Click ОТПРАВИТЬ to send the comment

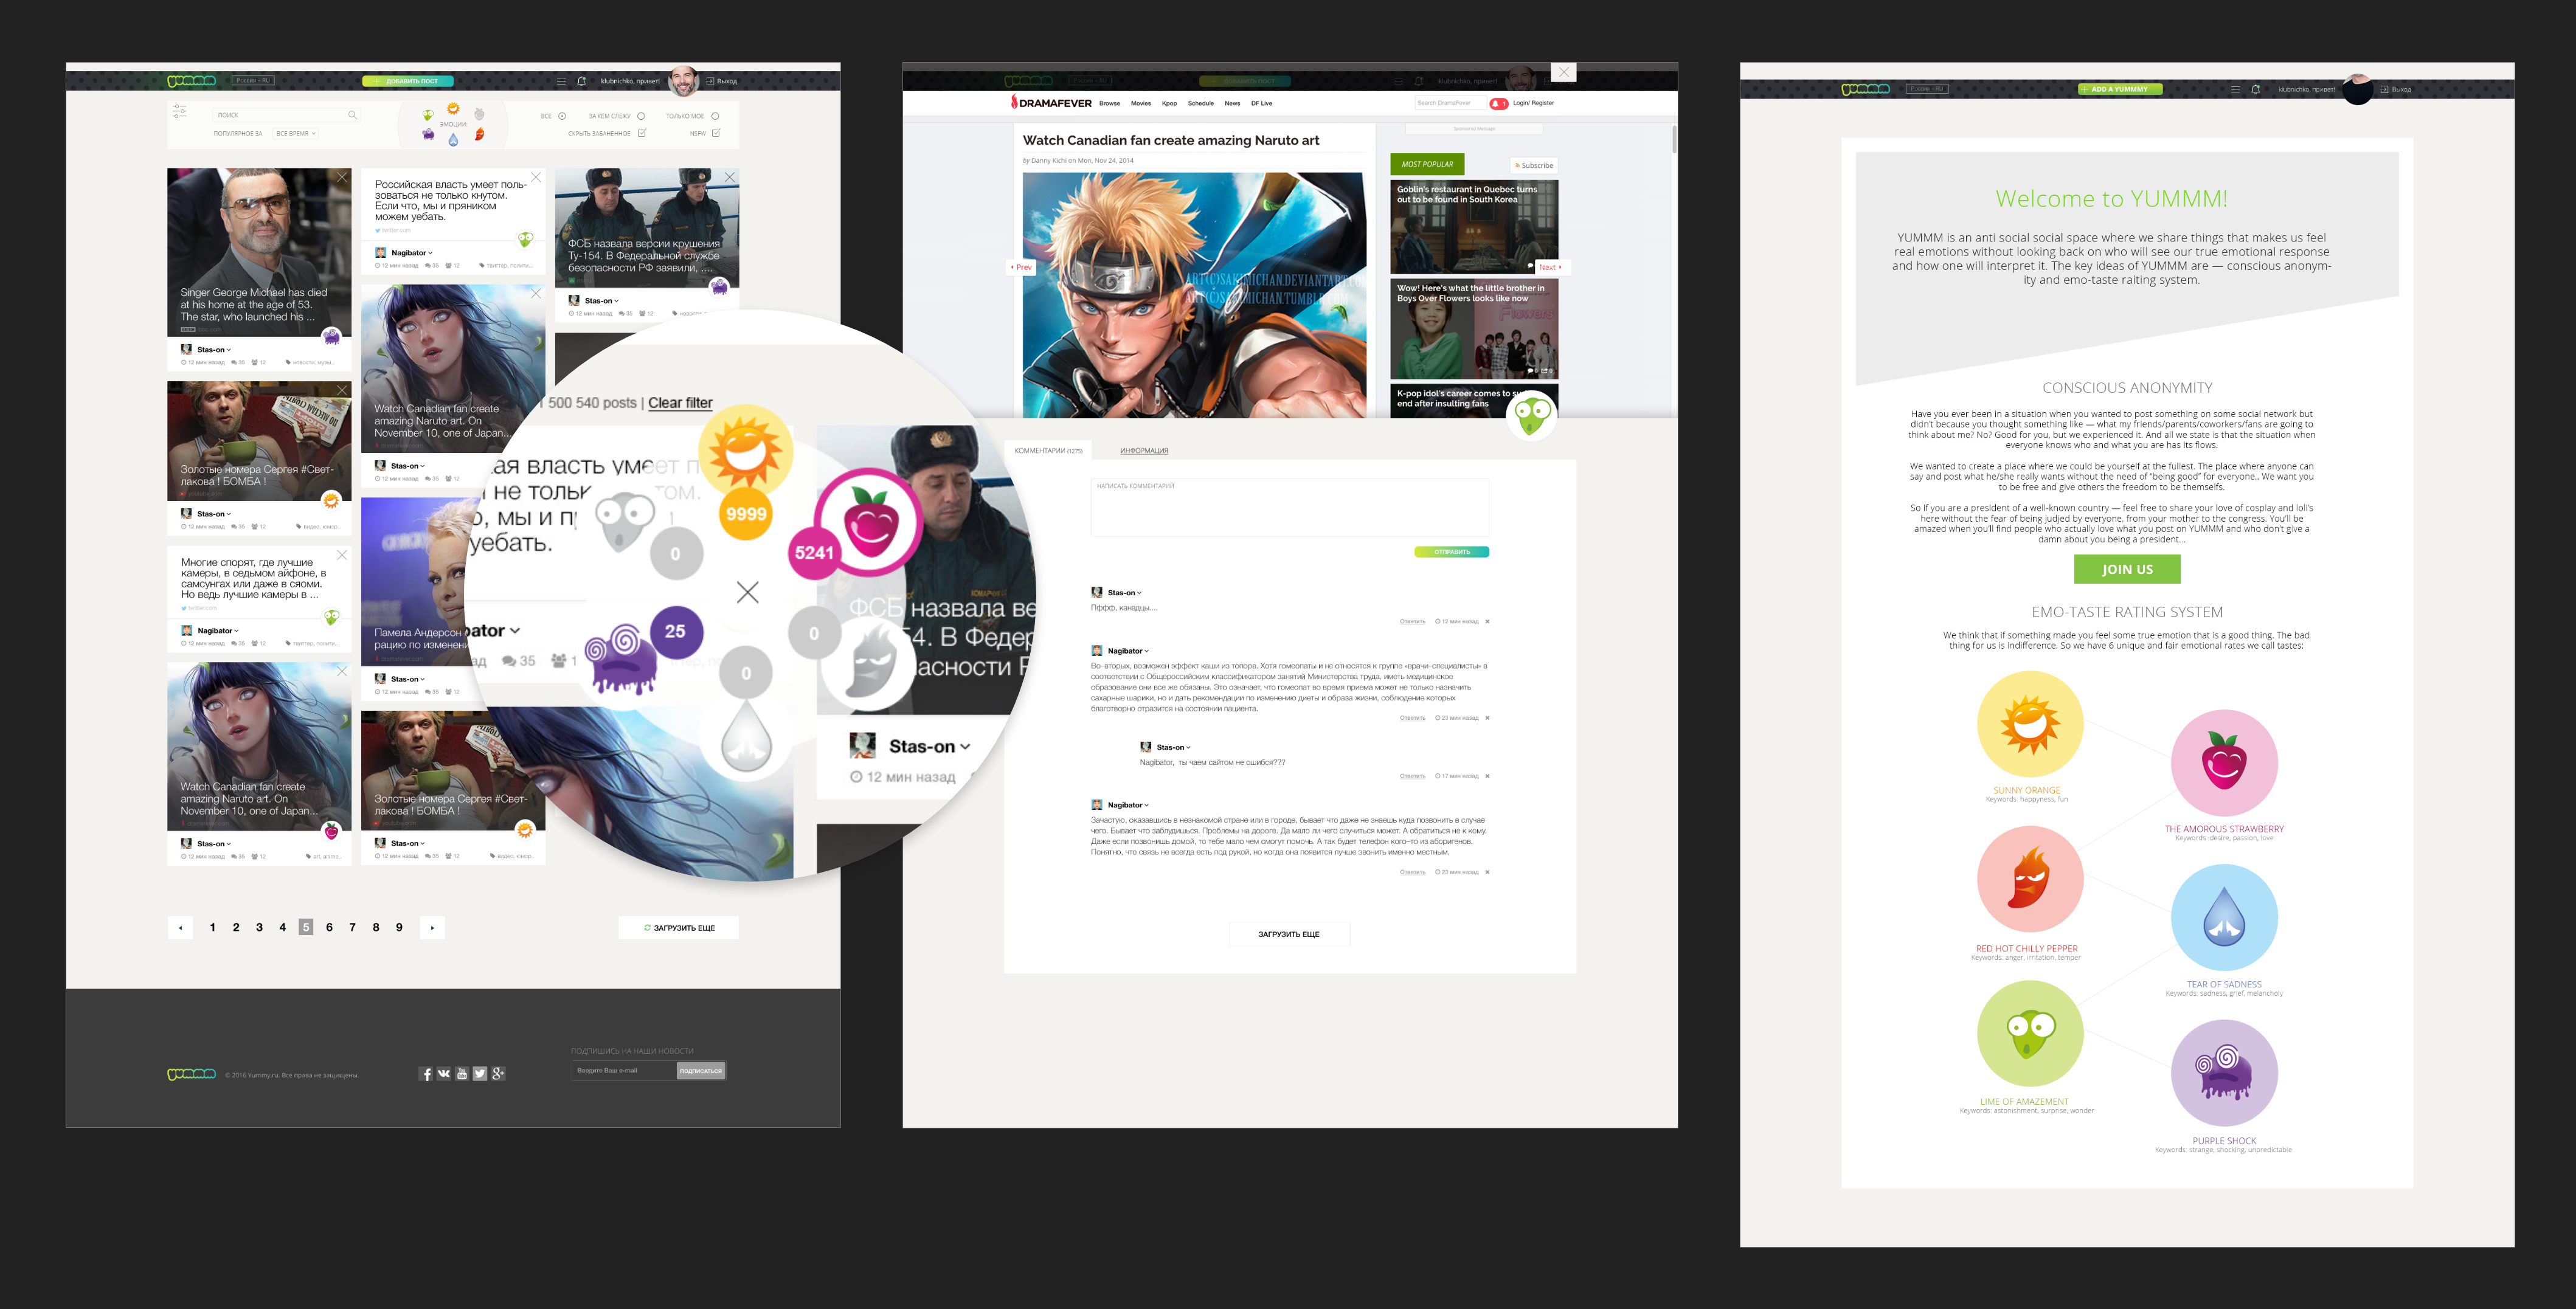(x=1451, y=552)
